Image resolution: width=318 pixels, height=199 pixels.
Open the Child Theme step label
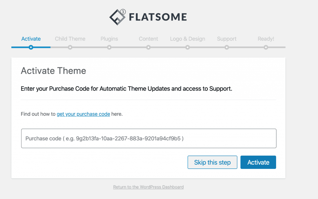point(70,39)
